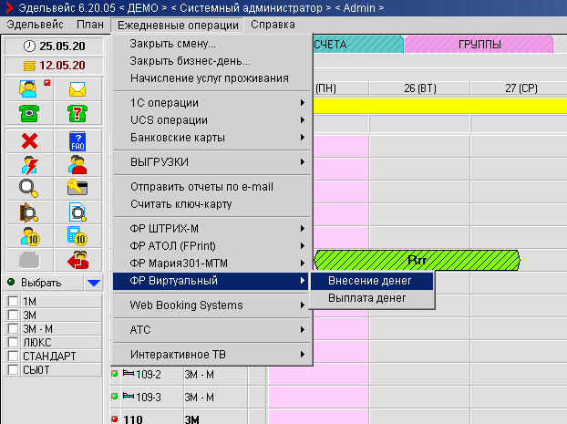Click the green telephone icon
This screenshot has width=567, height=424.
[28, 113]
